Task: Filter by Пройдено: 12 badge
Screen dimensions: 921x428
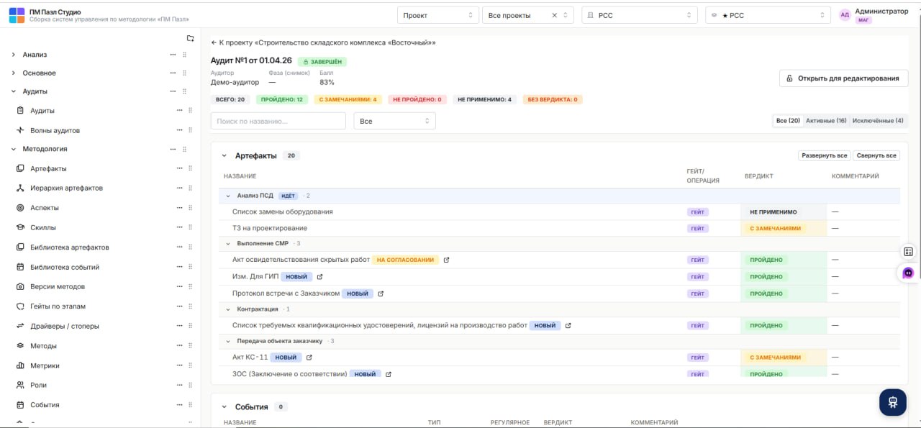Action: (x=283, y=99)
